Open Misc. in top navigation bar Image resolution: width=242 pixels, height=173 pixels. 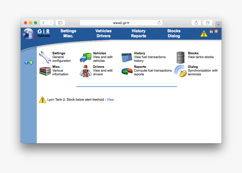(68, 36)
